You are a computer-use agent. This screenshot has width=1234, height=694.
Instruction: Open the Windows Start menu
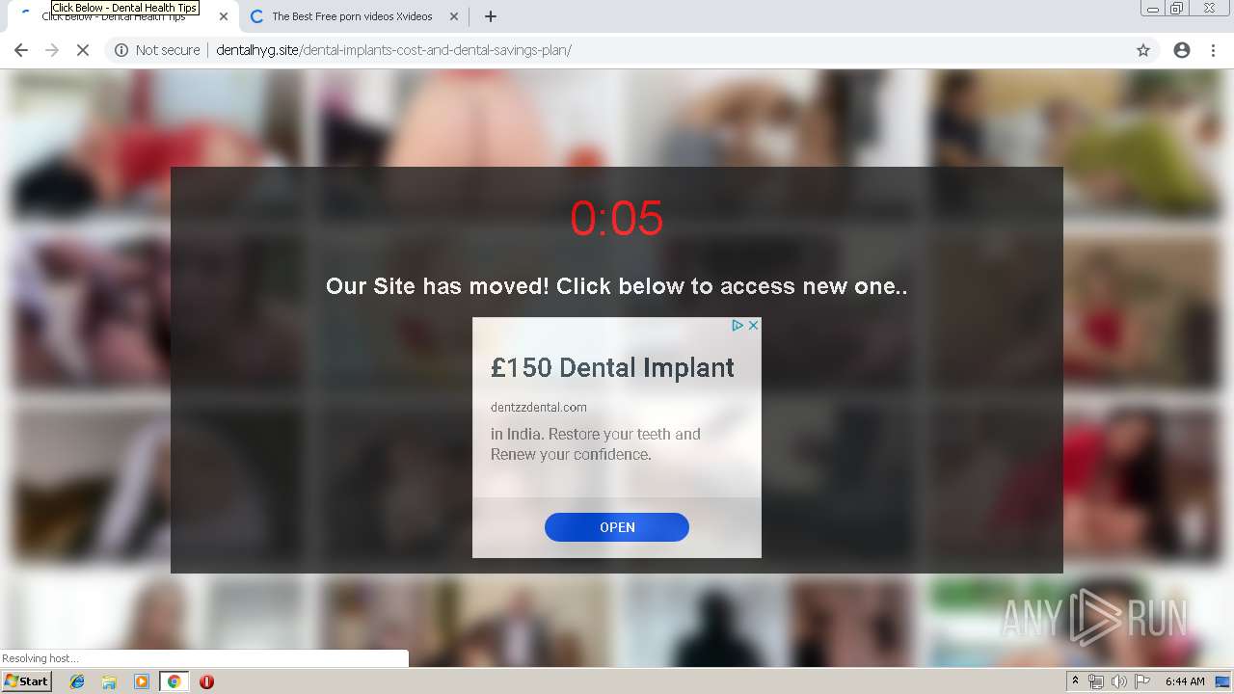coord(27,681)
